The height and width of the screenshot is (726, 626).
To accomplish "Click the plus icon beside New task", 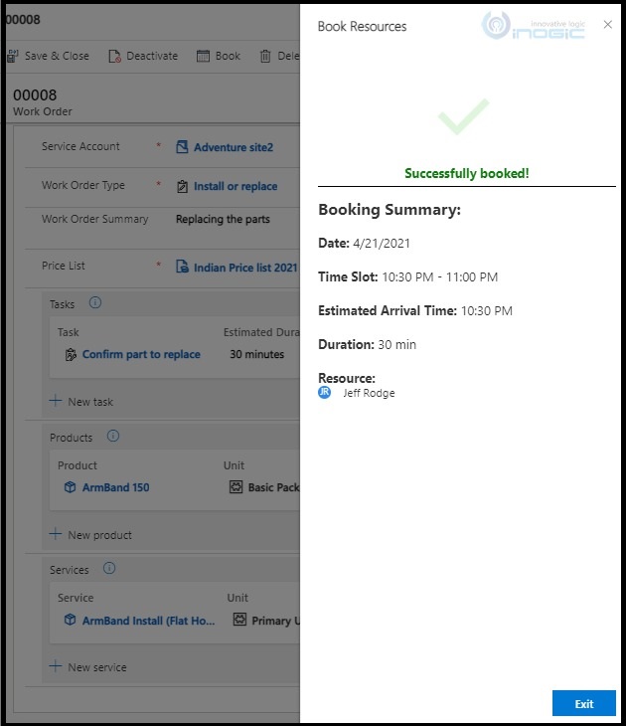I will [x=55, y=401].
